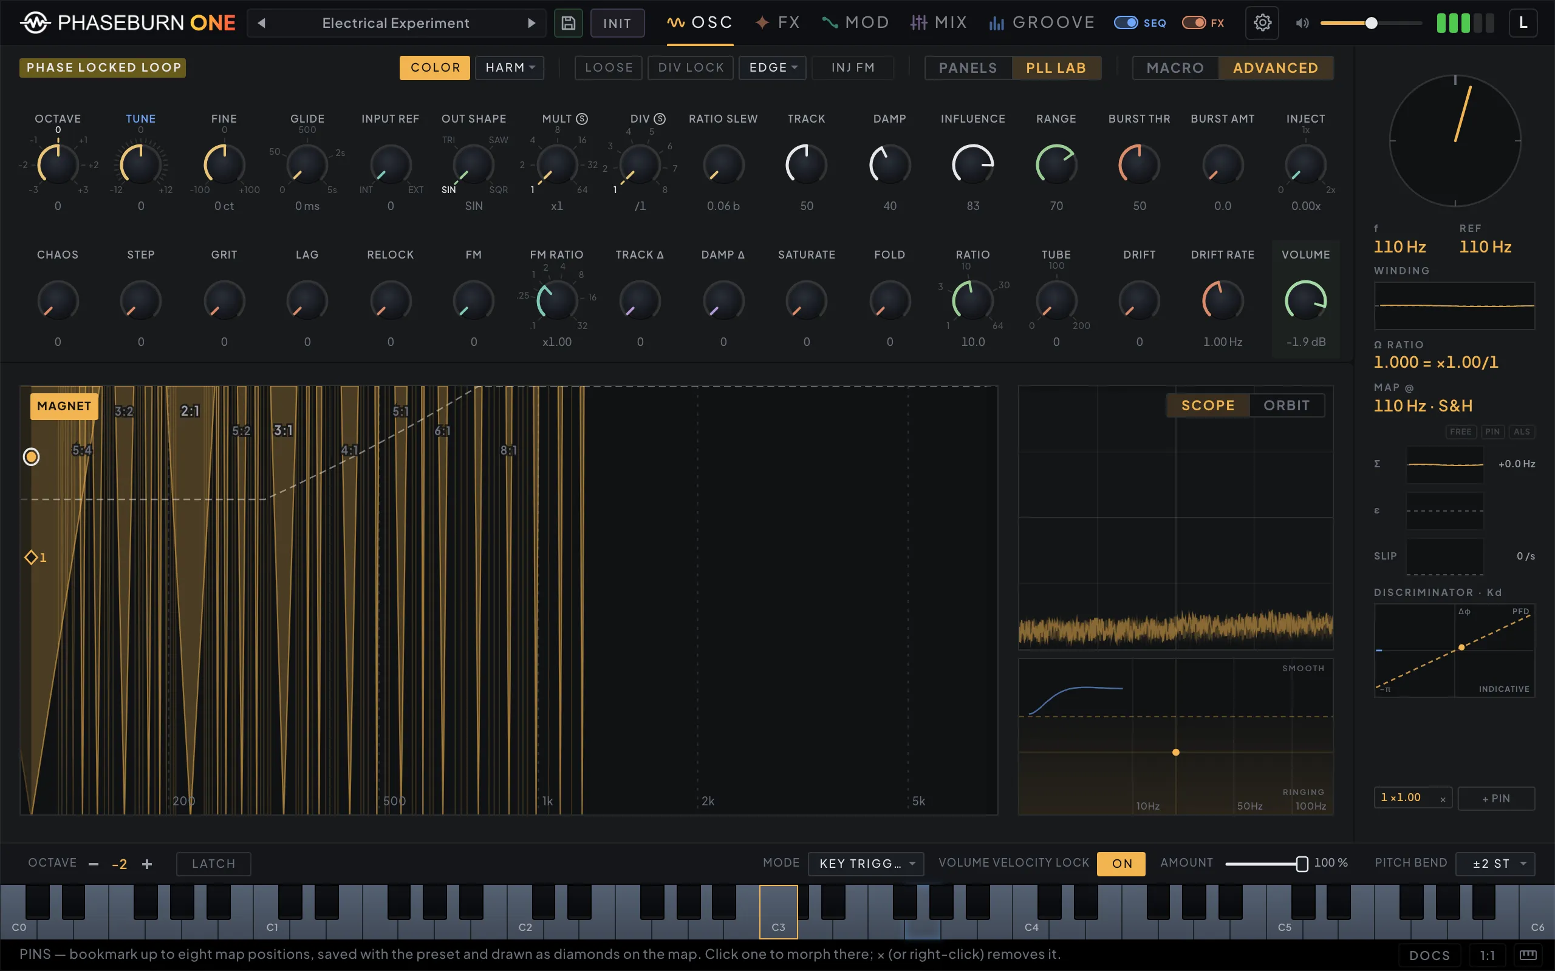Open the MOD tab
The width and height of the screenshot is (1555, 971).
pyautogui.click(x=855, y=23)
